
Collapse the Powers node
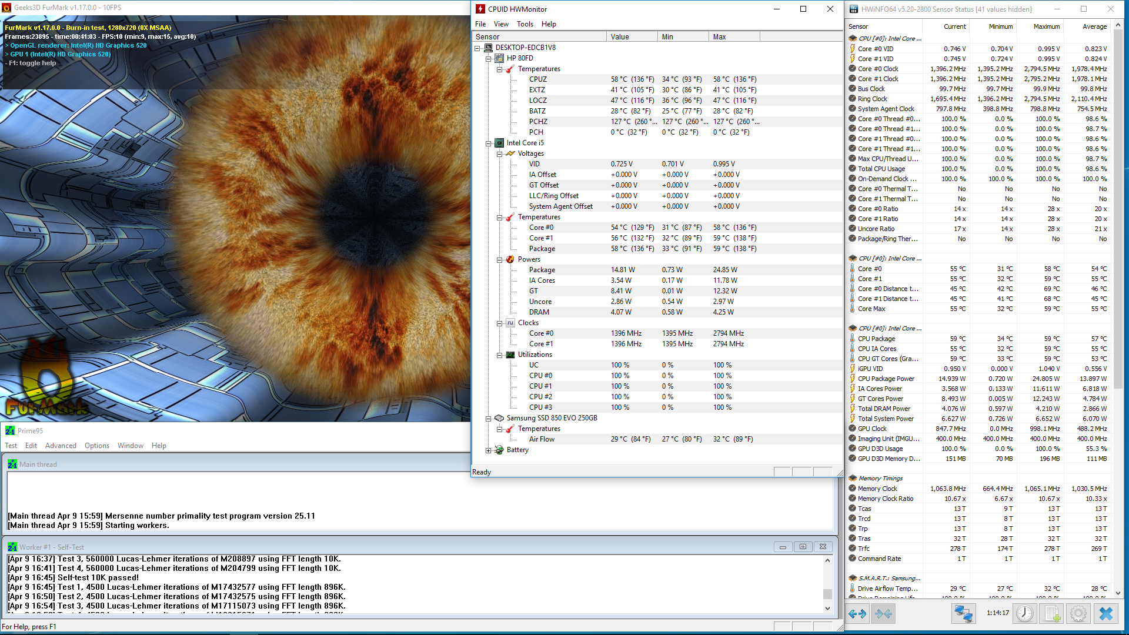click(499, 260)
